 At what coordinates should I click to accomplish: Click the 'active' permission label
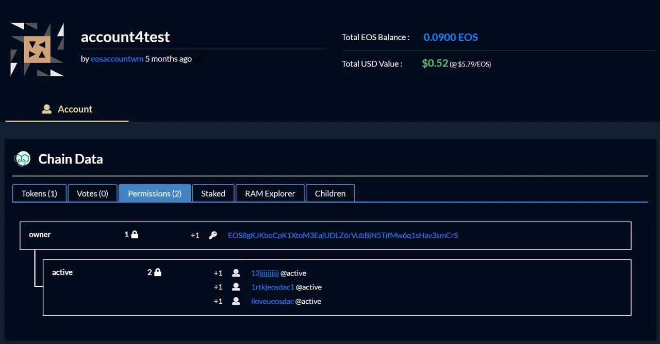point(62,272)
